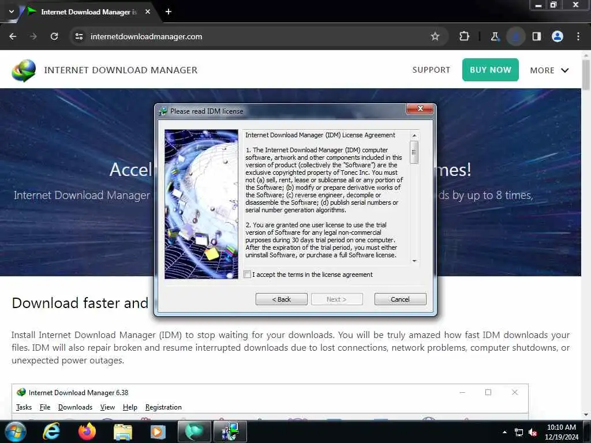Expand the MORE dropdown menu
Viewport: 591px width, 443px height.
[549, 70]
